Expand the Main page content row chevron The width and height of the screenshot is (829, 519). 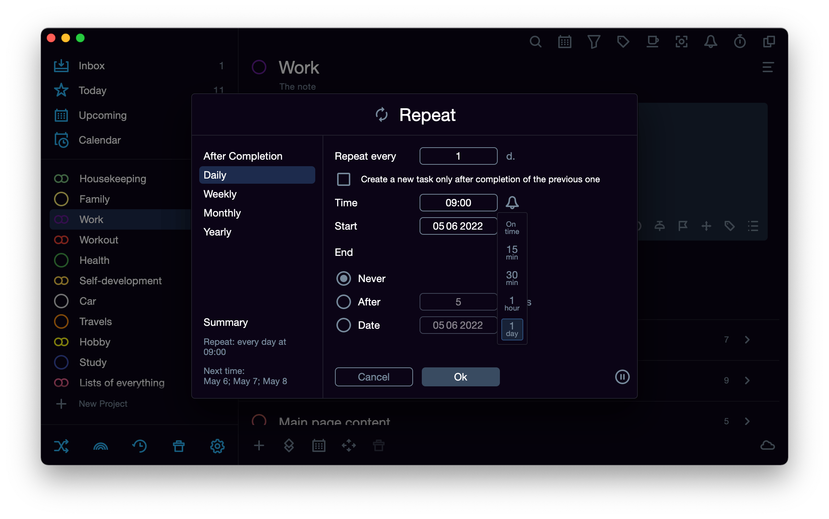click(x=747, y=421)
